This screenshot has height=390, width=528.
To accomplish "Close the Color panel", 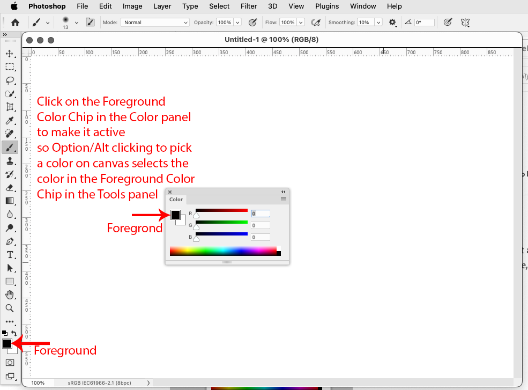I will [x=170, y=192].
